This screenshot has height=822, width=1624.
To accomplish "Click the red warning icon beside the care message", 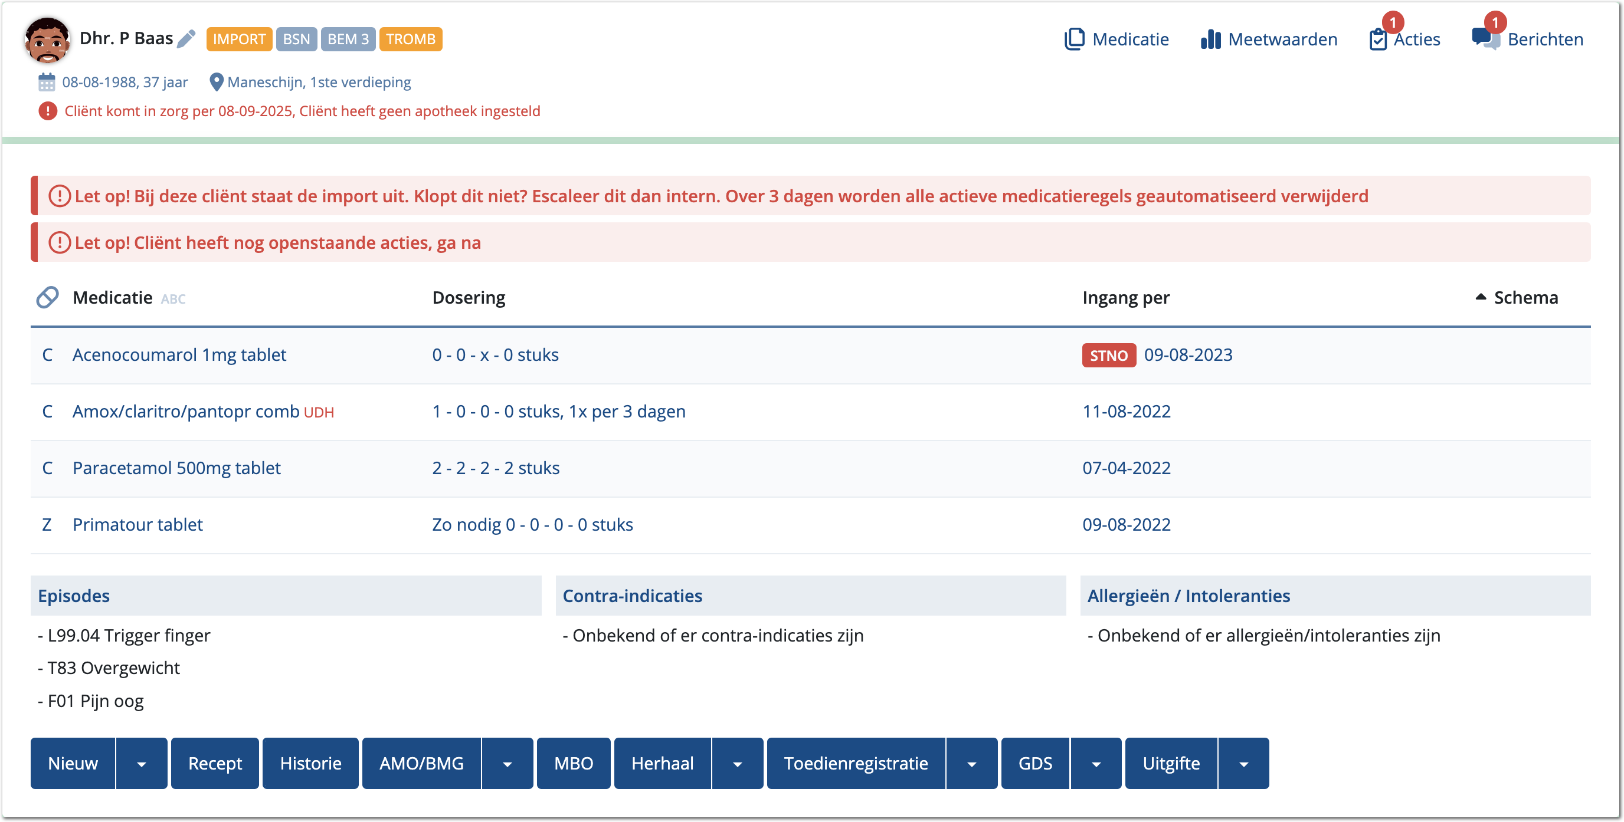I will click(x=47, y=111).
